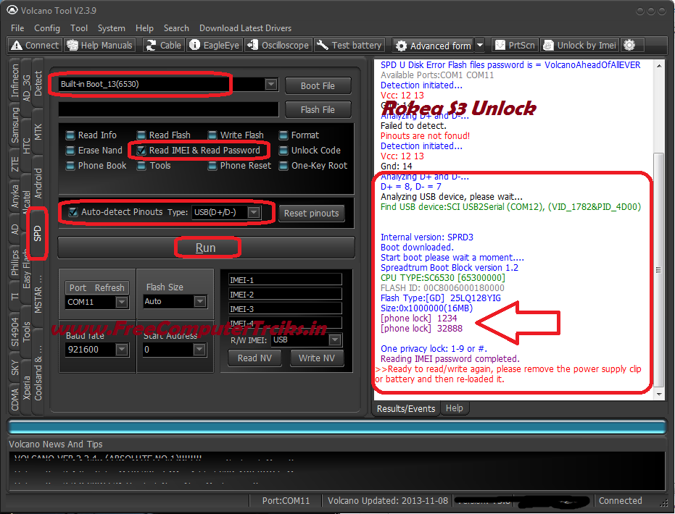The height and width of the screenshot is (514, 675).
Task: Click the Reset pinouts button
Action: (x=311, y=213)
